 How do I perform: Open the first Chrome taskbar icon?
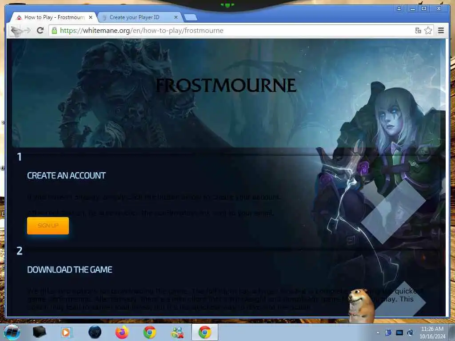coord(149,332)
